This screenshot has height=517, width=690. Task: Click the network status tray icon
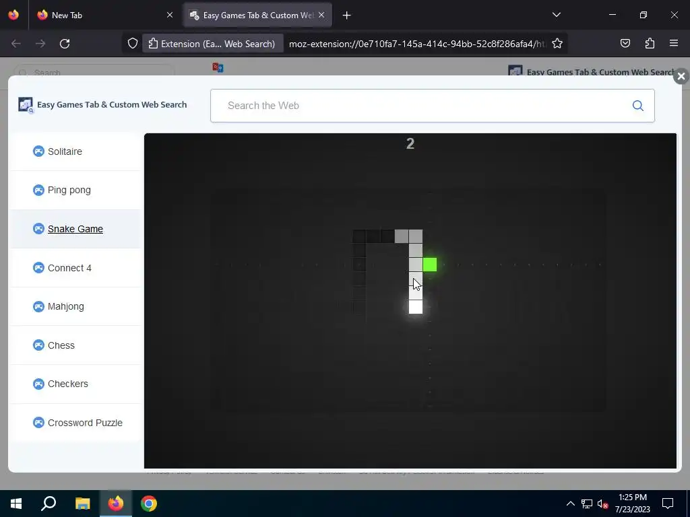pos(587,504)
